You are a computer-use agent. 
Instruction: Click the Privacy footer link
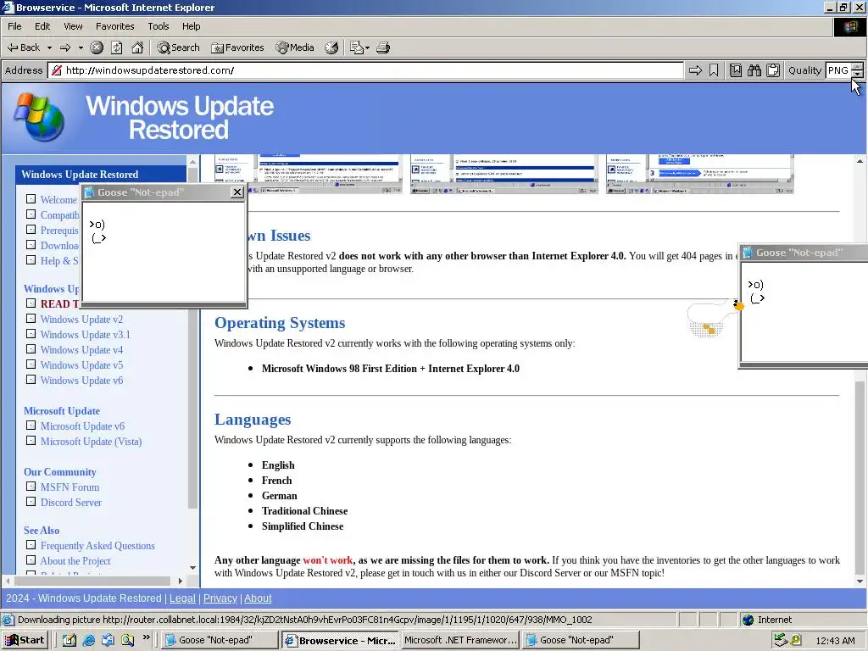coord(220,598)
